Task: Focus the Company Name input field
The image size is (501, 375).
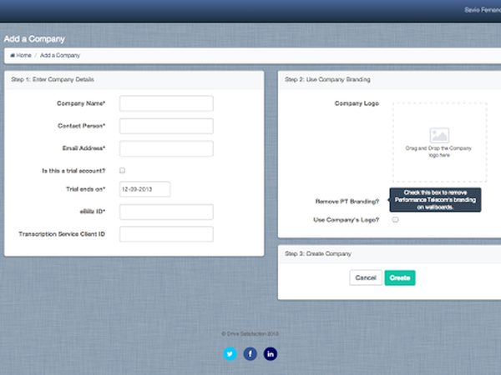Action: tap(166, 103)
